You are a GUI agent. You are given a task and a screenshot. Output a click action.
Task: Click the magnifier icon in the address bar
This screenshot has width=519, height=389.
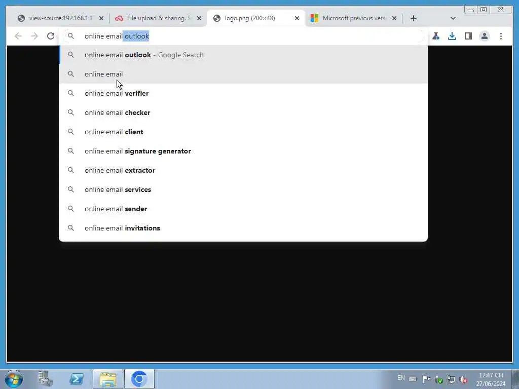pyautogui.click(x=71, y=36)
